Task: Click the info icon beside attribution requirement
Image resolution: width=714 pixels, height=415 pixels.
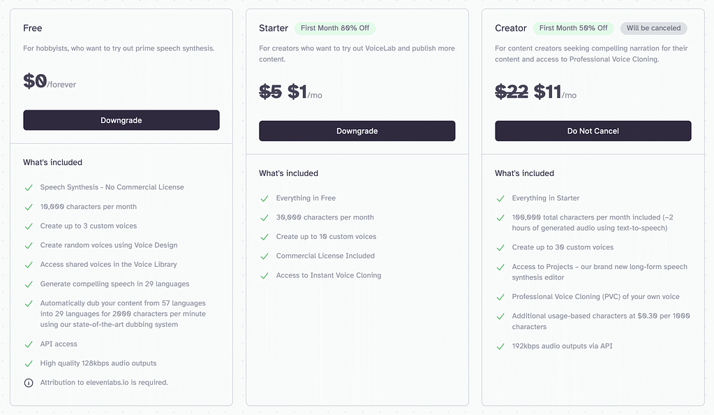Action: click(29, 383)
